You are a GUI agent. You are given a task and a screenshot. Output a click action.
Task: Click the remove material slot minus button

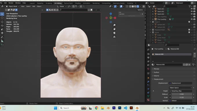195,56
